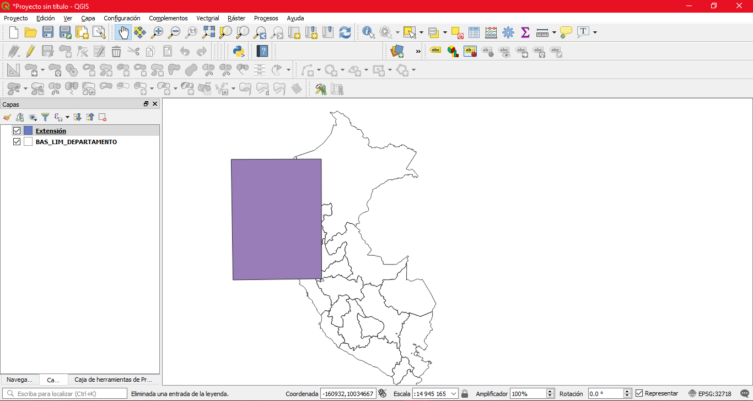Click the EPSG:32718 projection button
The width and height of the screenshot is (753, 401).
(710, 394)
